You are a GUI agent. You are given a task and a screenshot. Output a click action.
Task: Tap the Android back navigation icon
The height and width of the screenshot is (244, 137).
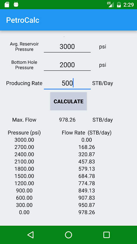pyautogui.click(x=31, y=235)
